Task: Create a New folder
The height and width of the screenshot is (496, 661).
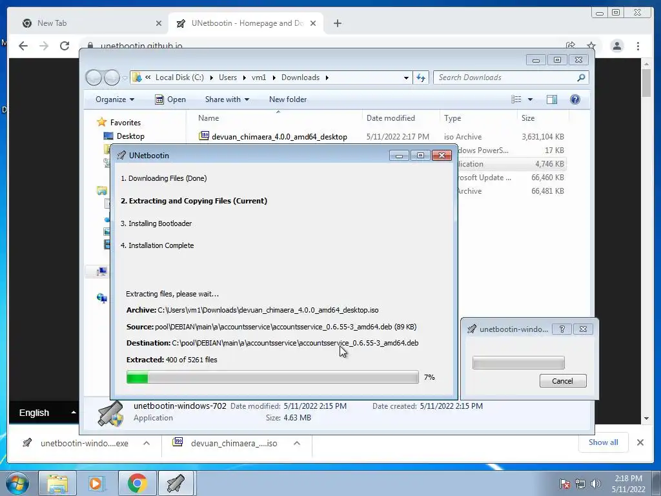Action: click(288, 99)
